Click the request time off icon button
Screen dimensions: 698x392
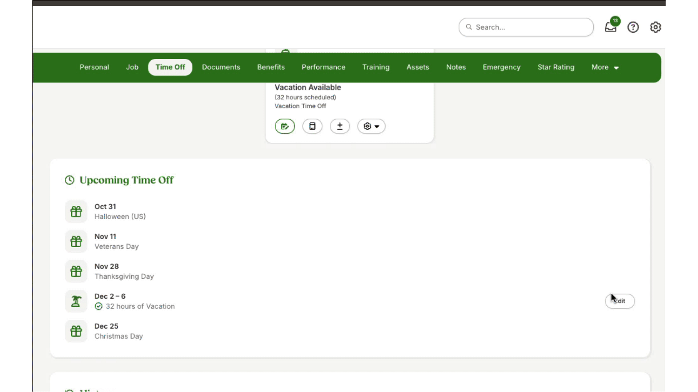285,126
